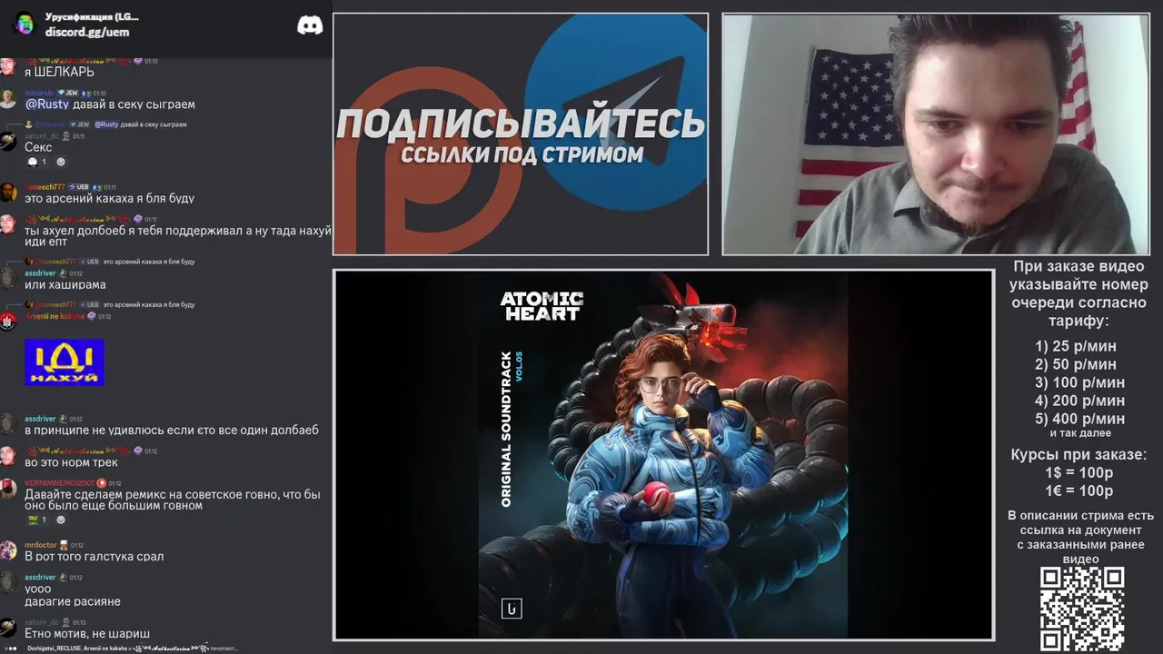Open mrdoctor's avatar
The image size is (1163, 654).
pos(8,550)
